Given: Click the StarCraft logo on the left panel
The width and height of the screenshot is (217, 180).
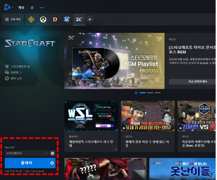Looking at the screenshot, I should (30, 43).
